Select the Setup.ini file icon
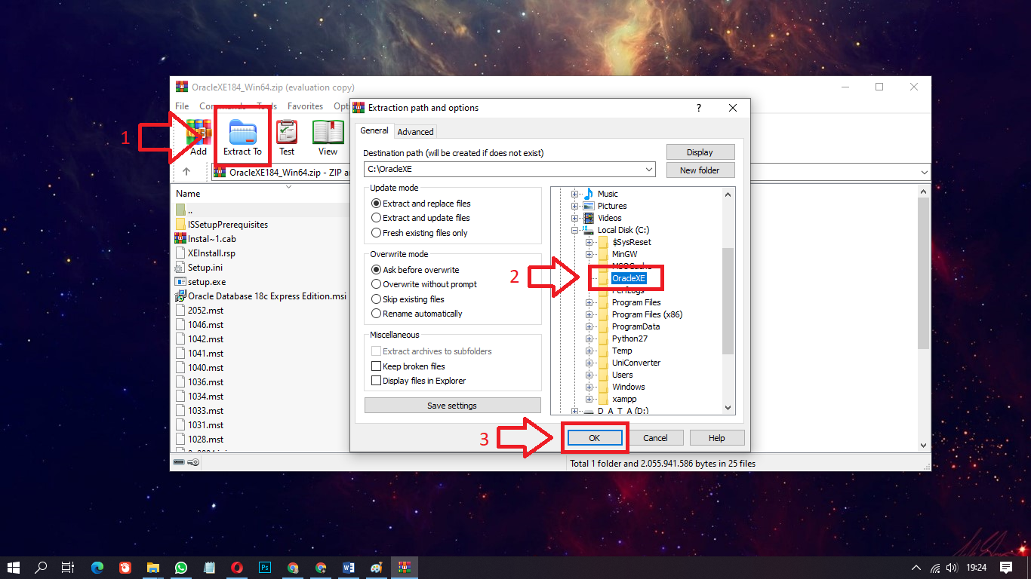 pos(180,268)
